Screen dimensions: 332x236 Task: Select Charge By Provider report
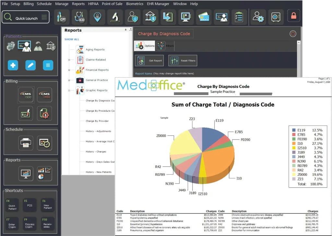[x=97, y=121]
